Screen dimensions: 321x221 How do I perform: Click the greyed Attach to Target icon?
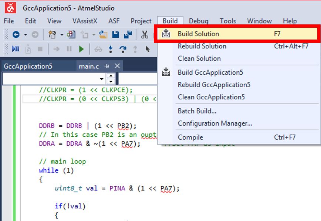[28, 49]
